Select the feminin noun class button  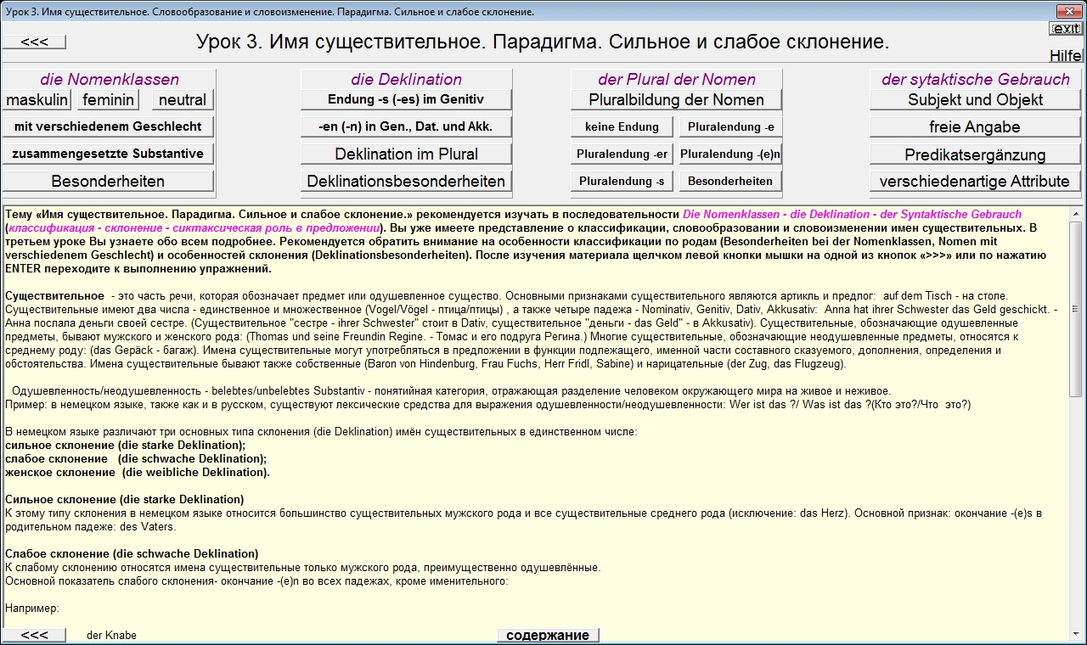coord(108,100)
